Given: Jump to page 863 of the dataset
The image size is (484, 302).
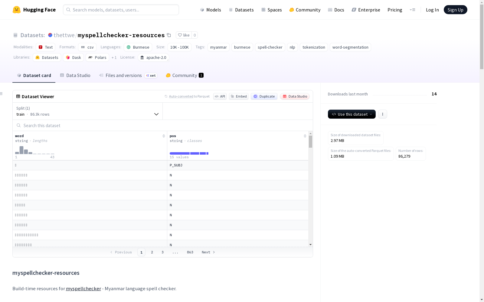Looking at the screenshot, I should tap(190, 252).
